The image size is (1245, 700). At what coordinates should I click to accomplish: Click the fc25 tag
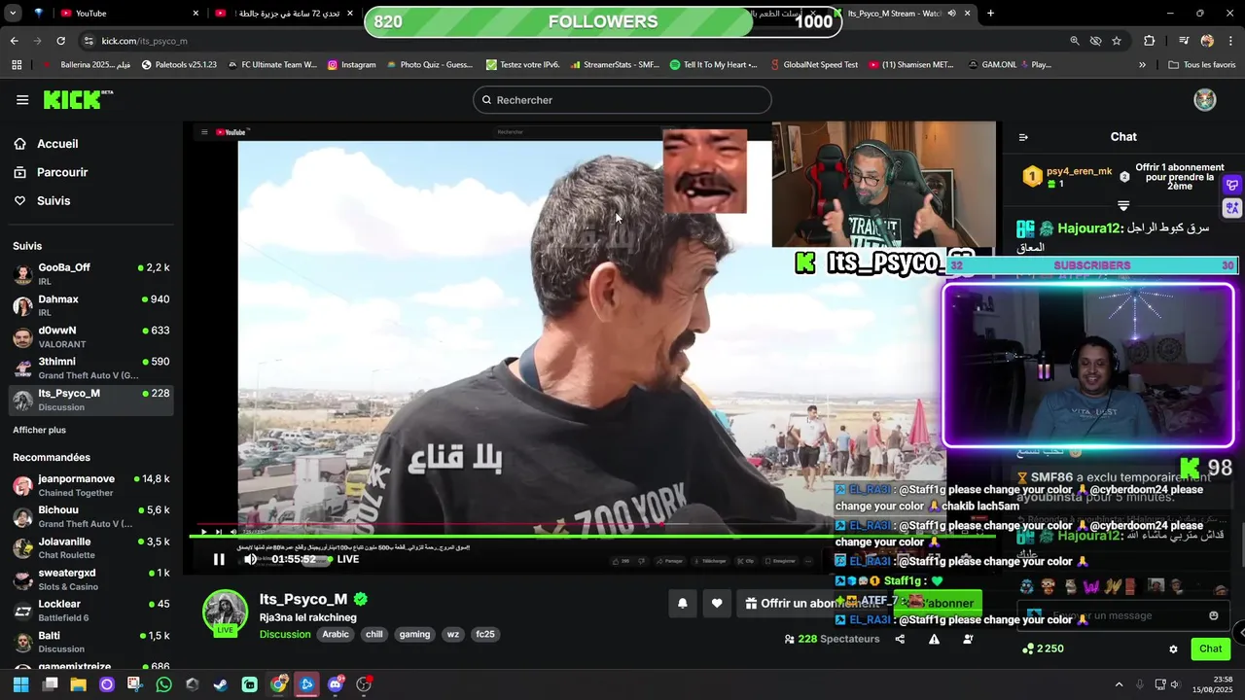coord(485,634)
